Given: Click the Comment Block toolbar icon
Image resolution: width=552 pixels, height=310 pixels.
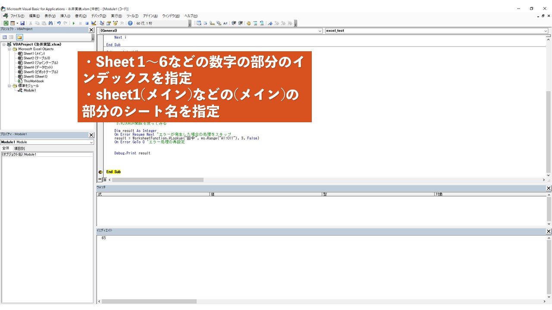Looking at the screenshot, I should coord(255,23).
